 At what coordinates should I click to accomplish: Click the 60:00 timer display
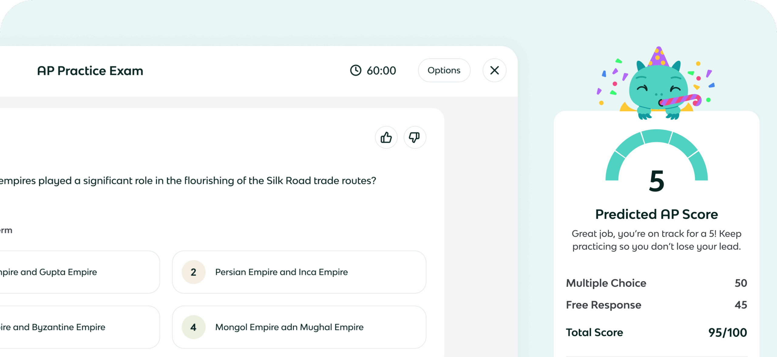point(381,70)
